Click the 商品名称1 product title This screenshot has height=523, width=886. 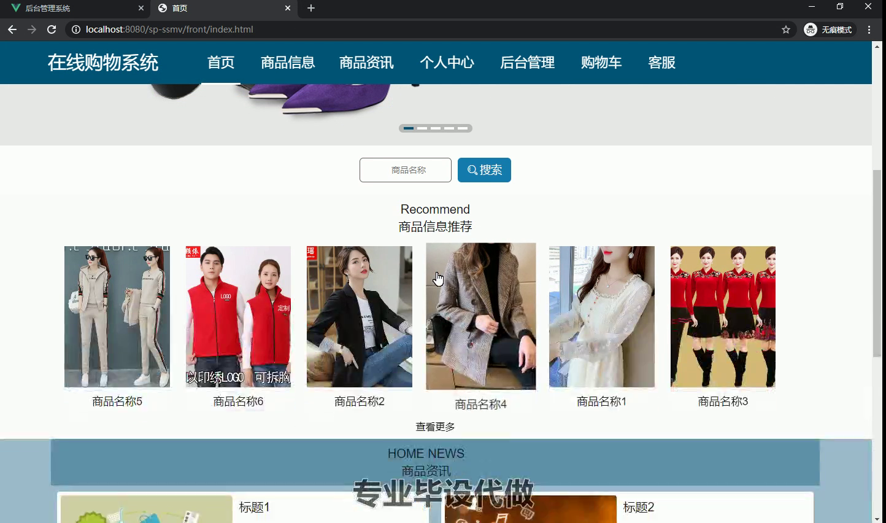tap(602, 401)
